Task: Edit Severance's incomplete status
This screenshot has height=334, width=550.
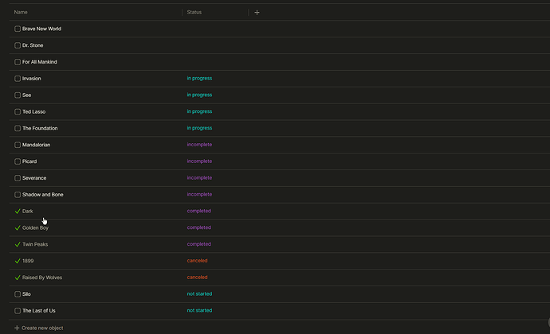Action: [x=199, y=178]
